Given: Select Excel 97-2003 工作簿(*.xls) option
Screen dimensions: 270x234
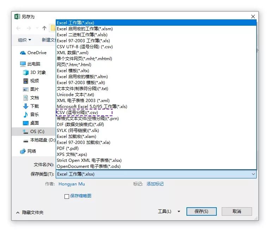Looking at the screenshot, I should [x=156, y=41].
